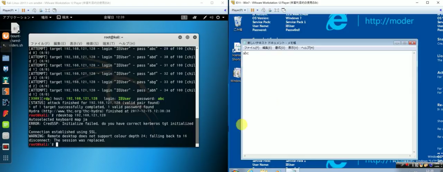Click the Windows 7 Start button
The image size is (443, 172).
tap(235, 171)
